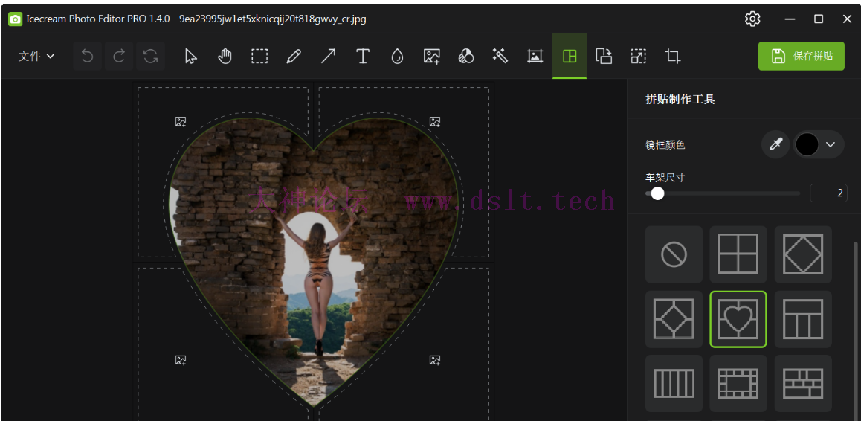Add image to bottom-left collage cell
This screenshot has width=861, height=421.
(181, 360)
